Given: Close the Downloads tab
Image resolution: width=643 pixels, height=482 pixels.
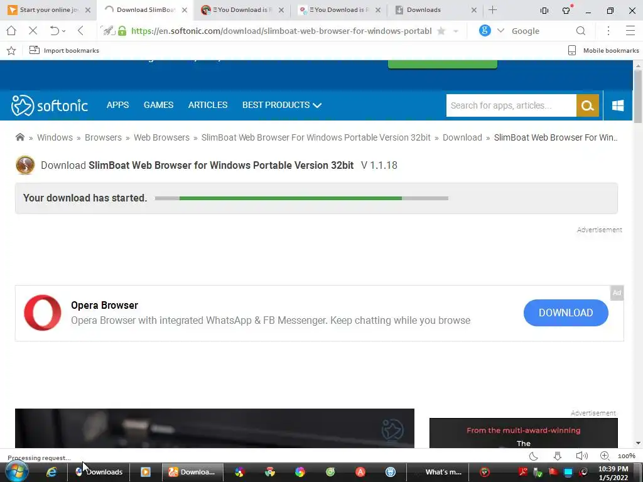Looking at the screenshot, I should pyautogui.click(x=474, y=10).
